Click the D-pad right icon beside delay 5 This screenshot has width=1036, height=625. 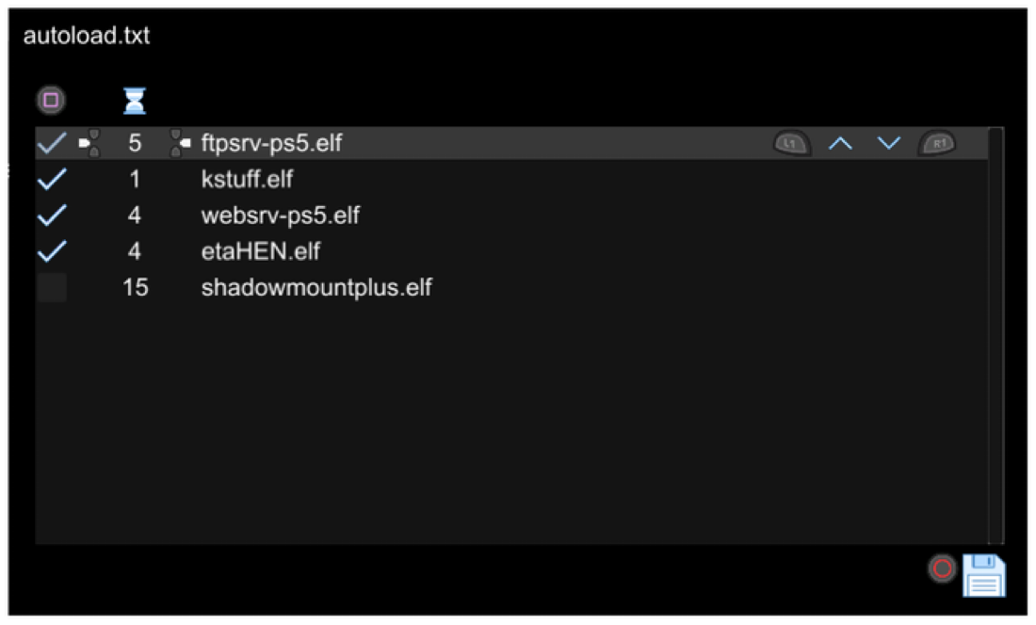(181, 143)
